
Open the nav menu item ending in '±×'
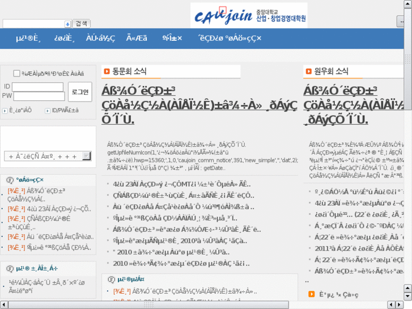(172, 39)
